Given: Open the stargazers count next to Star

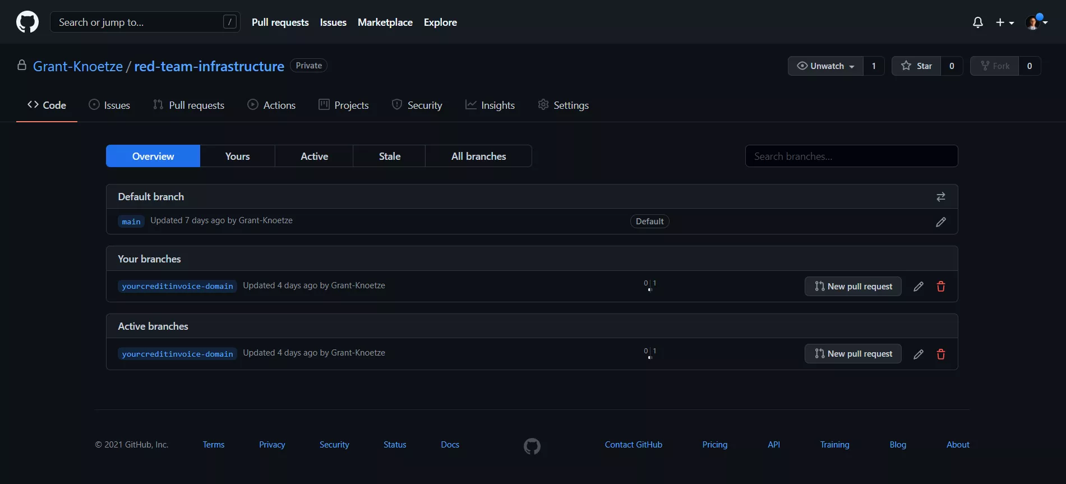Looking at the screenshot, I should (952, 66).
